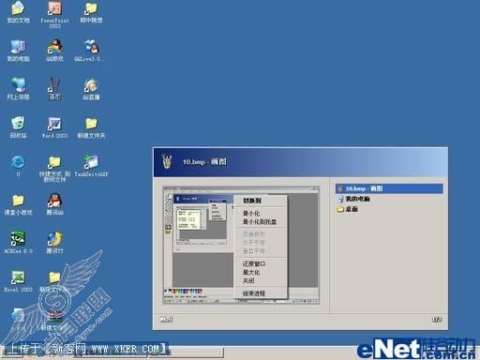Choose 最小化到托盘 from the context menu

(x=260, y=222)
